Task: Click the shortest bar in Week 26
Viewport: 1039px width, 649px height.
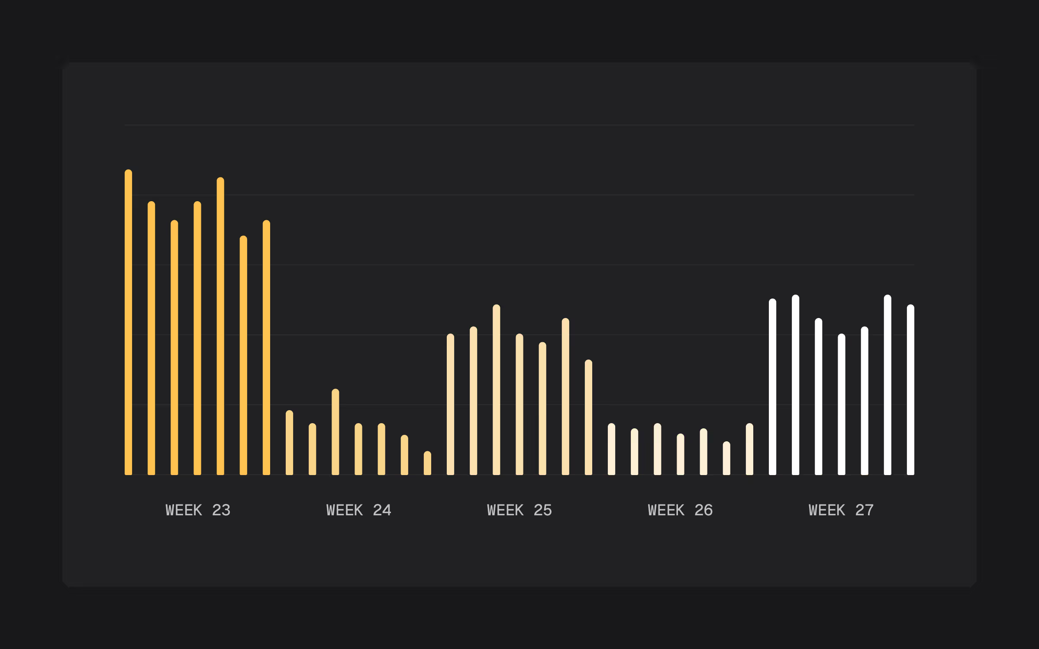Action: pos(726,458)
